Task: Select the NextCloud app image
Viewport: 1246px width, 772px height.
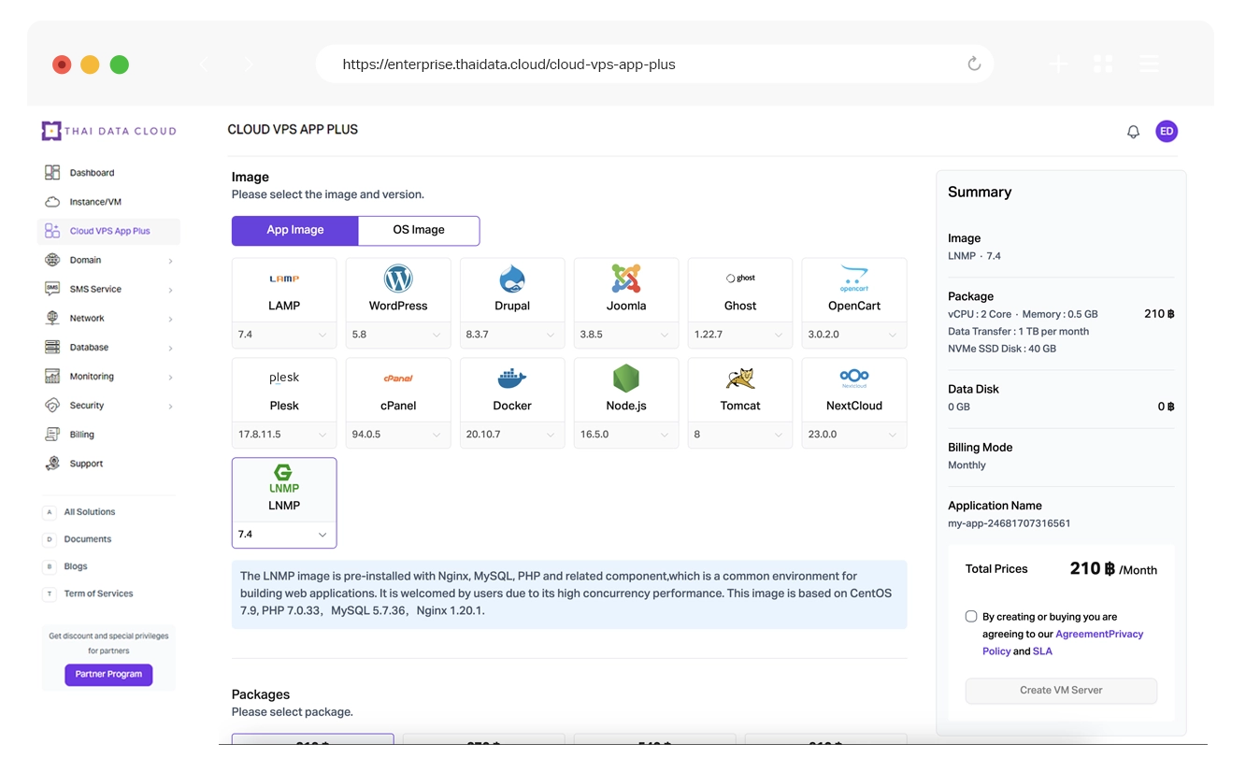Action: pyautogui.click(x=854, y=391)
